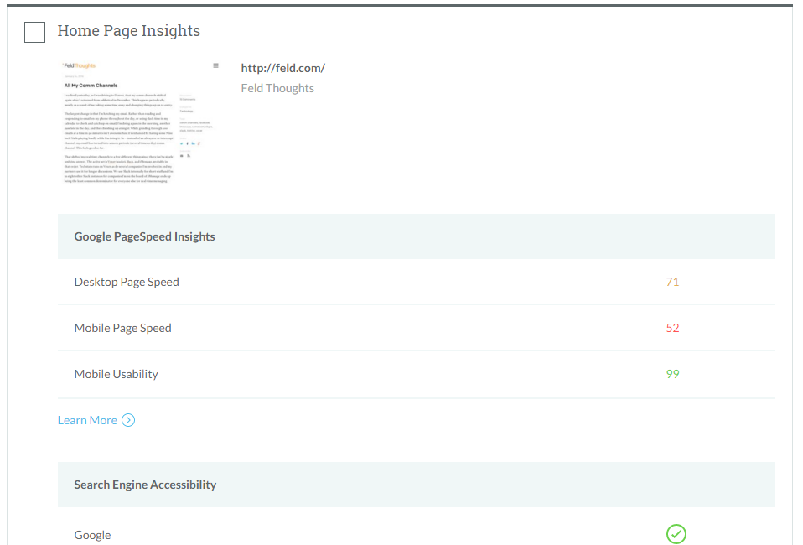Select the Google PageSpeed Insights section header
The image size is (803, 545).
[x=144, y=236]
